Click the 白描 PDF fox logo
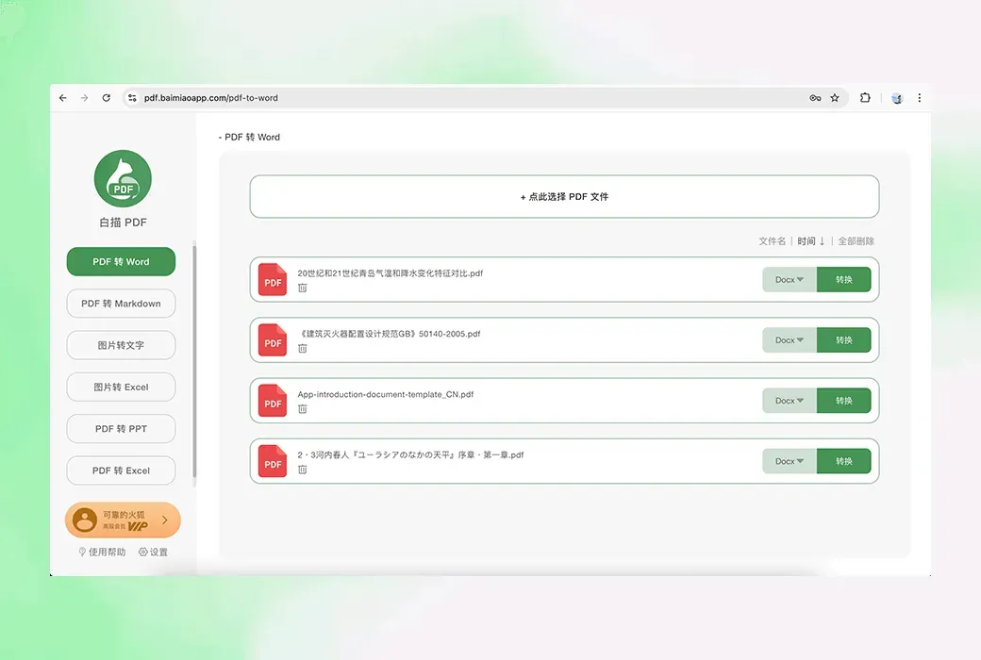 pos(123,179)
